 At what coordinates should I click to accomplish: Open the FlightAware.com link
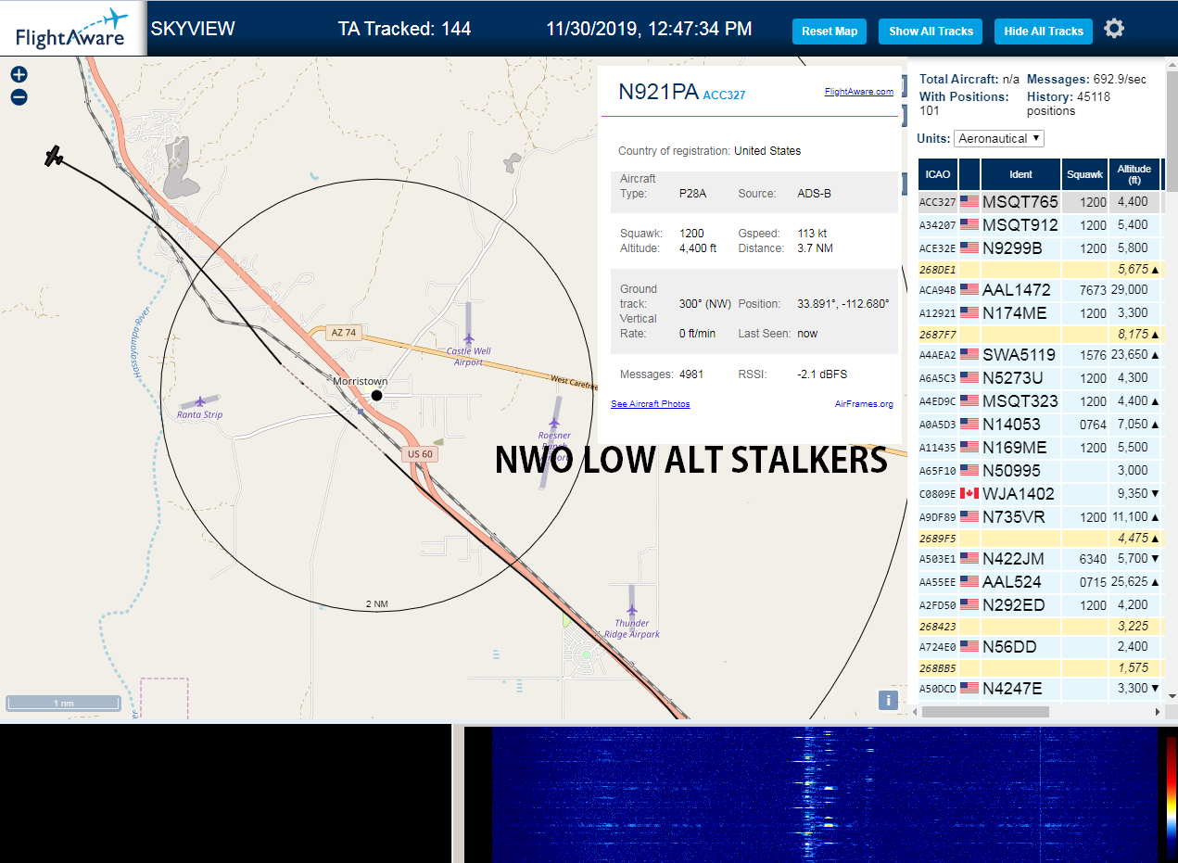coord(859,91)
